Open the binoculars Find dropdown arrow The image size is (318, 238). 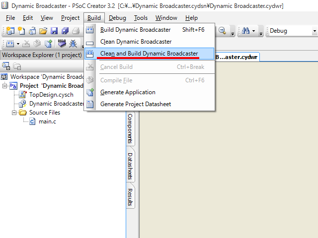253,31
